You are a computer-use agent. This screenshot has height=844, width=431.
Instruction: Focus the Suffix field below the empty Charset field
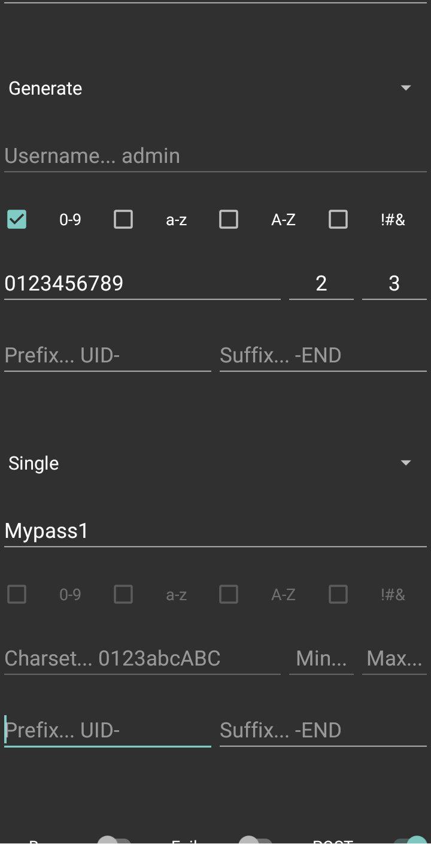click(x=323, y=731)
